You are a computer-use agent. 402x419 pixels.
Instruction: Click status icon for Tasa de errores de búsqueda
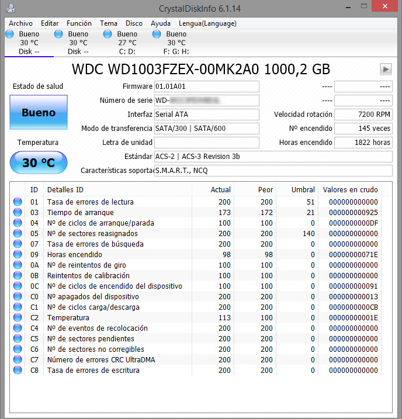click(18, 244)
